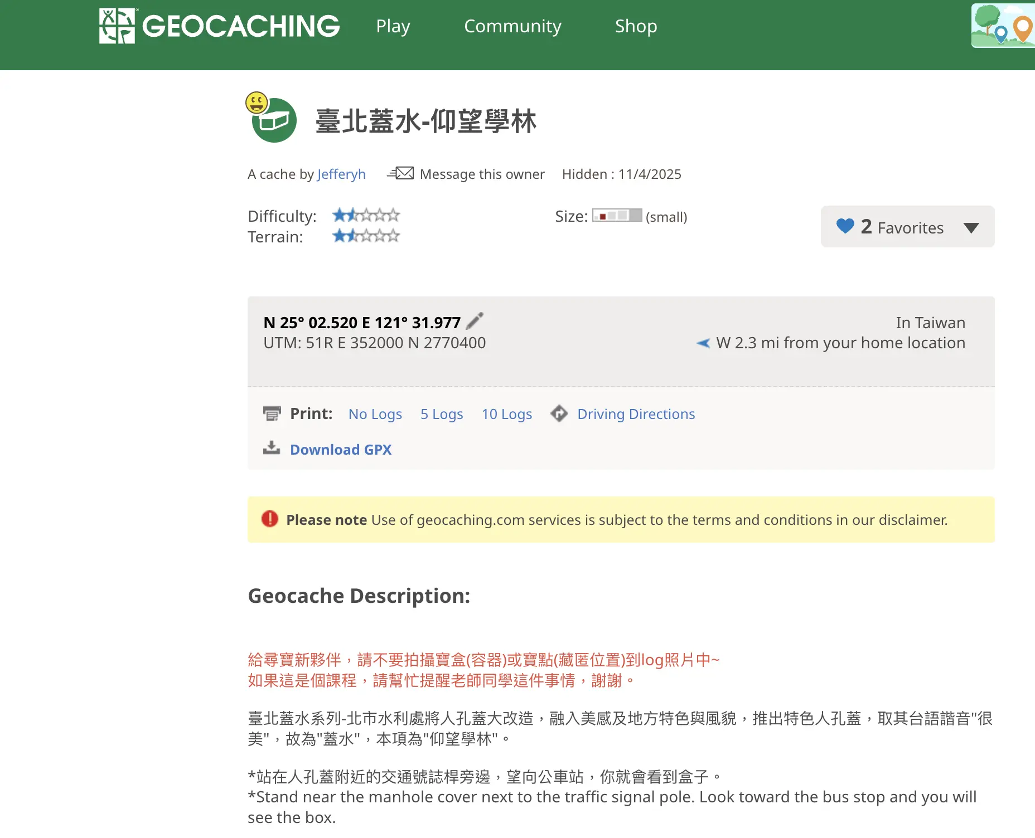This screenshot has height=838, width=1035.
Task: Open cache owner Jefferyh's profile
Action: (341, 174)
